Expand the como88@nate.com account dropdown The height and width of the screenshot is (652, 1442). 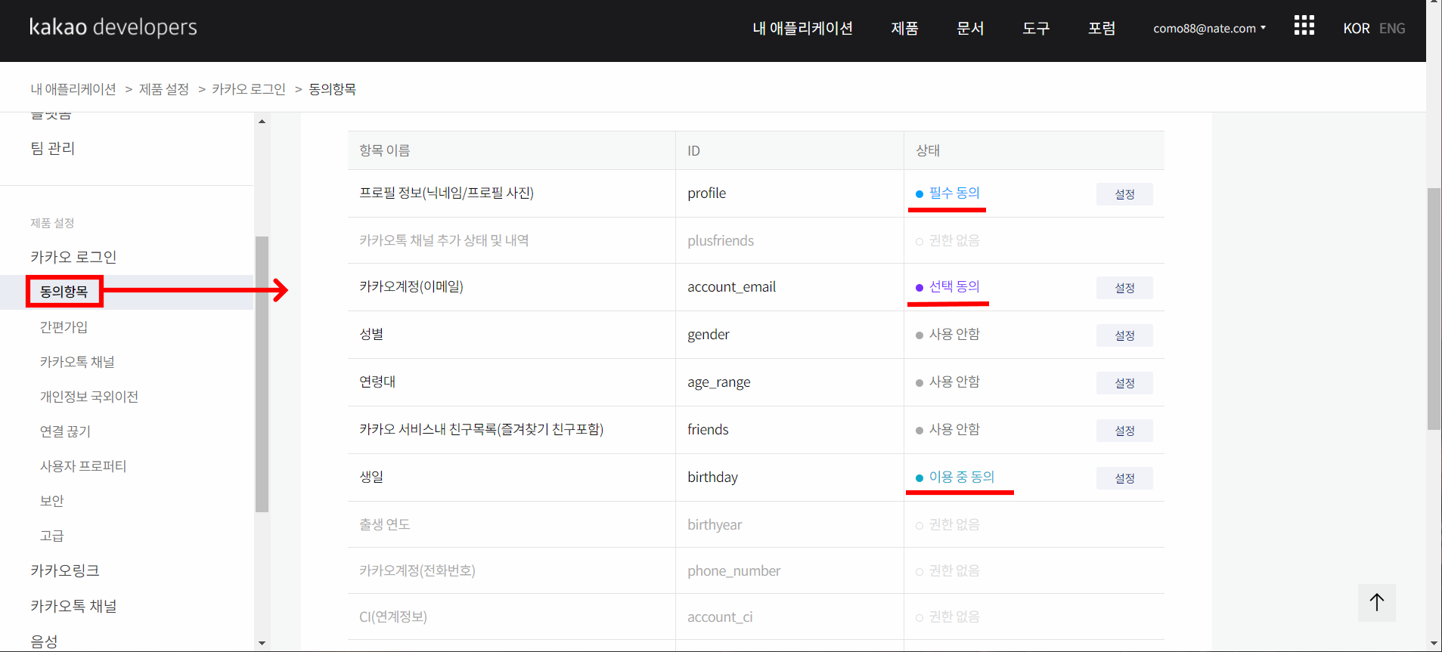[1209, 28]
